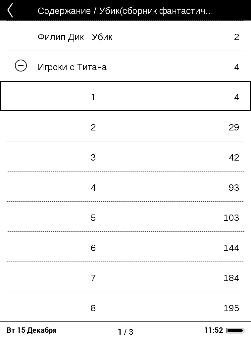
Task: Tap page number 195 in last row
Action: tap(231, 308)
